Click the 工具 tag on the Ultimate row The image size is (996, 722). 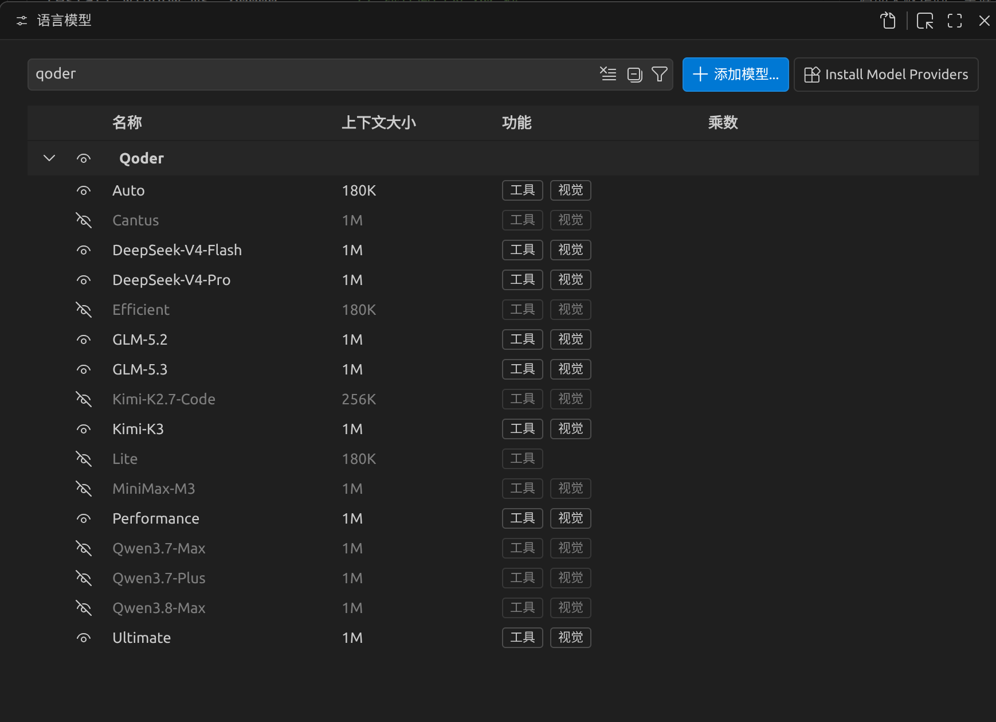tap(523, 638)
